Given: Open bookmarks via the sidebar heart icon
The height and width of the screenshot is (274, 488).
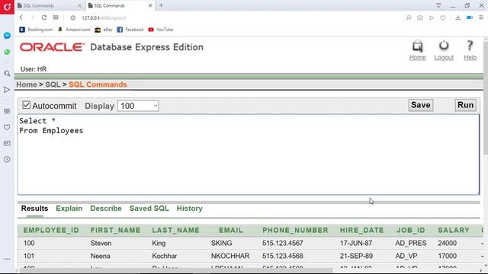Looking at the screenshot, I should pyautogui.click(x=7, y=127).
